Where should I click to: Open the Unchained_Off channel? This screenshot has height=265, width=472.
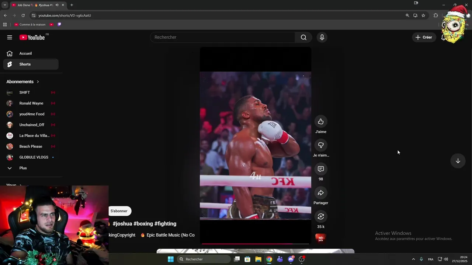[x=31, y=125]
